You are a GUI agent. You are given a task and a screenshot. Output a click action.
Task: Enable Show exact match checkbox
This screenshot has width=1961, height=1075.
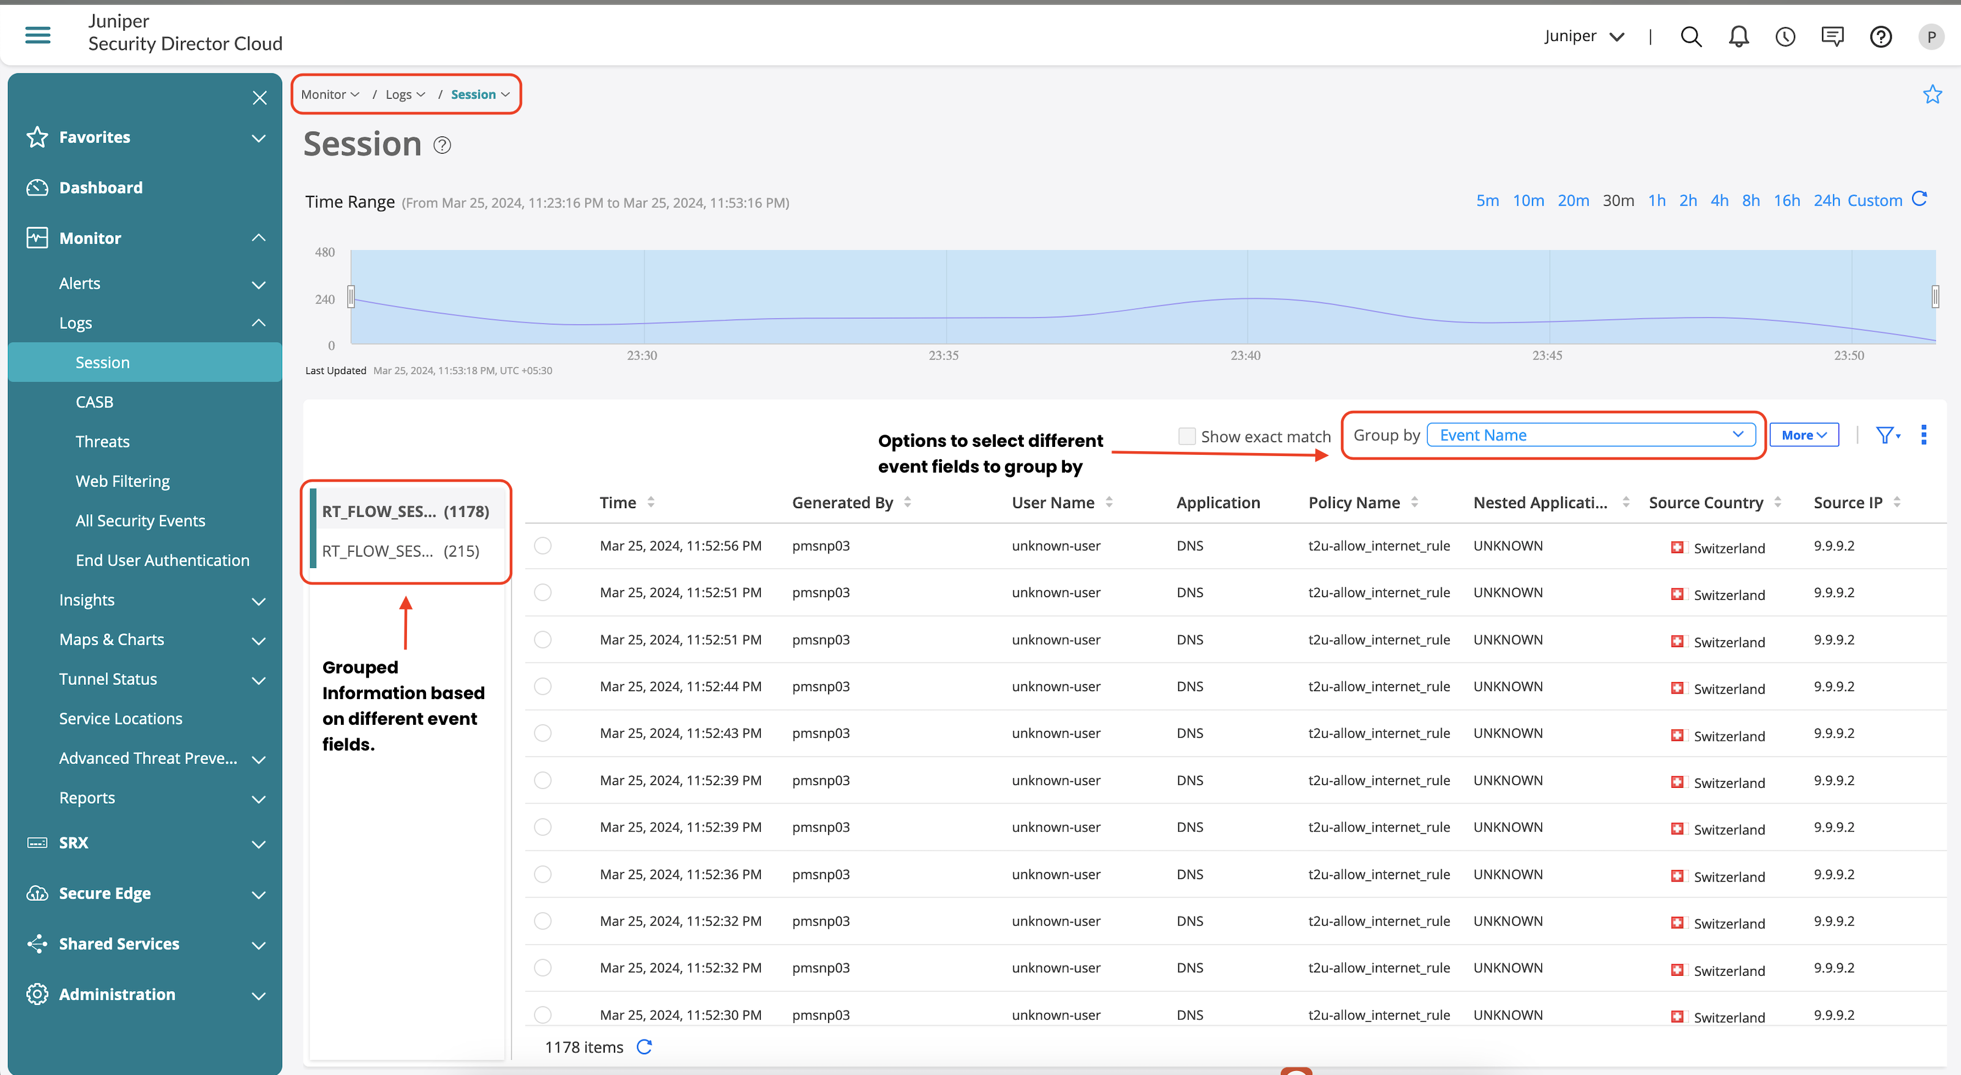tap(1186, 435)
